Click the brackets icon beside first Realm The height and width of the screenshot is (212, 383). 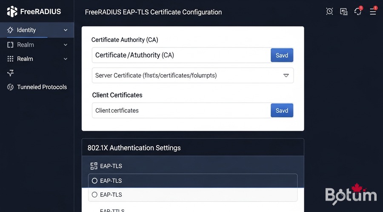coord(10,45)
